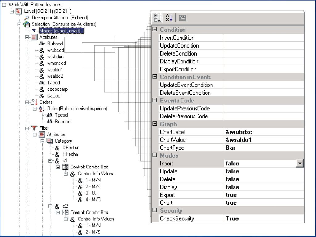Screen dimensions: 316x237
Task: Click the Alphabetical sort icon in property toolbar
Action: (169, 18)
